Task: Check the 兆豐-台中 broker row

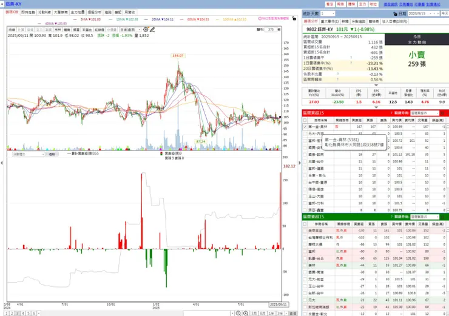Action: coord(305,161)
